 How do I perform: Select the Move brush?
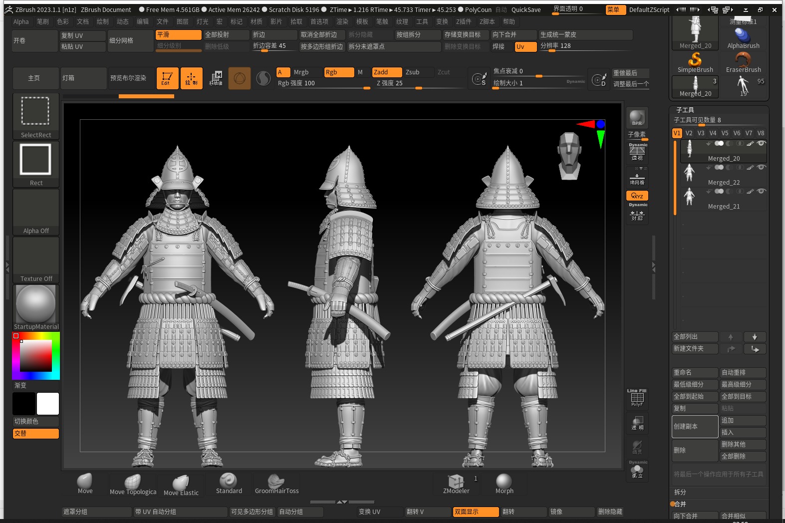pyautogui.click(x=85, y=484)
